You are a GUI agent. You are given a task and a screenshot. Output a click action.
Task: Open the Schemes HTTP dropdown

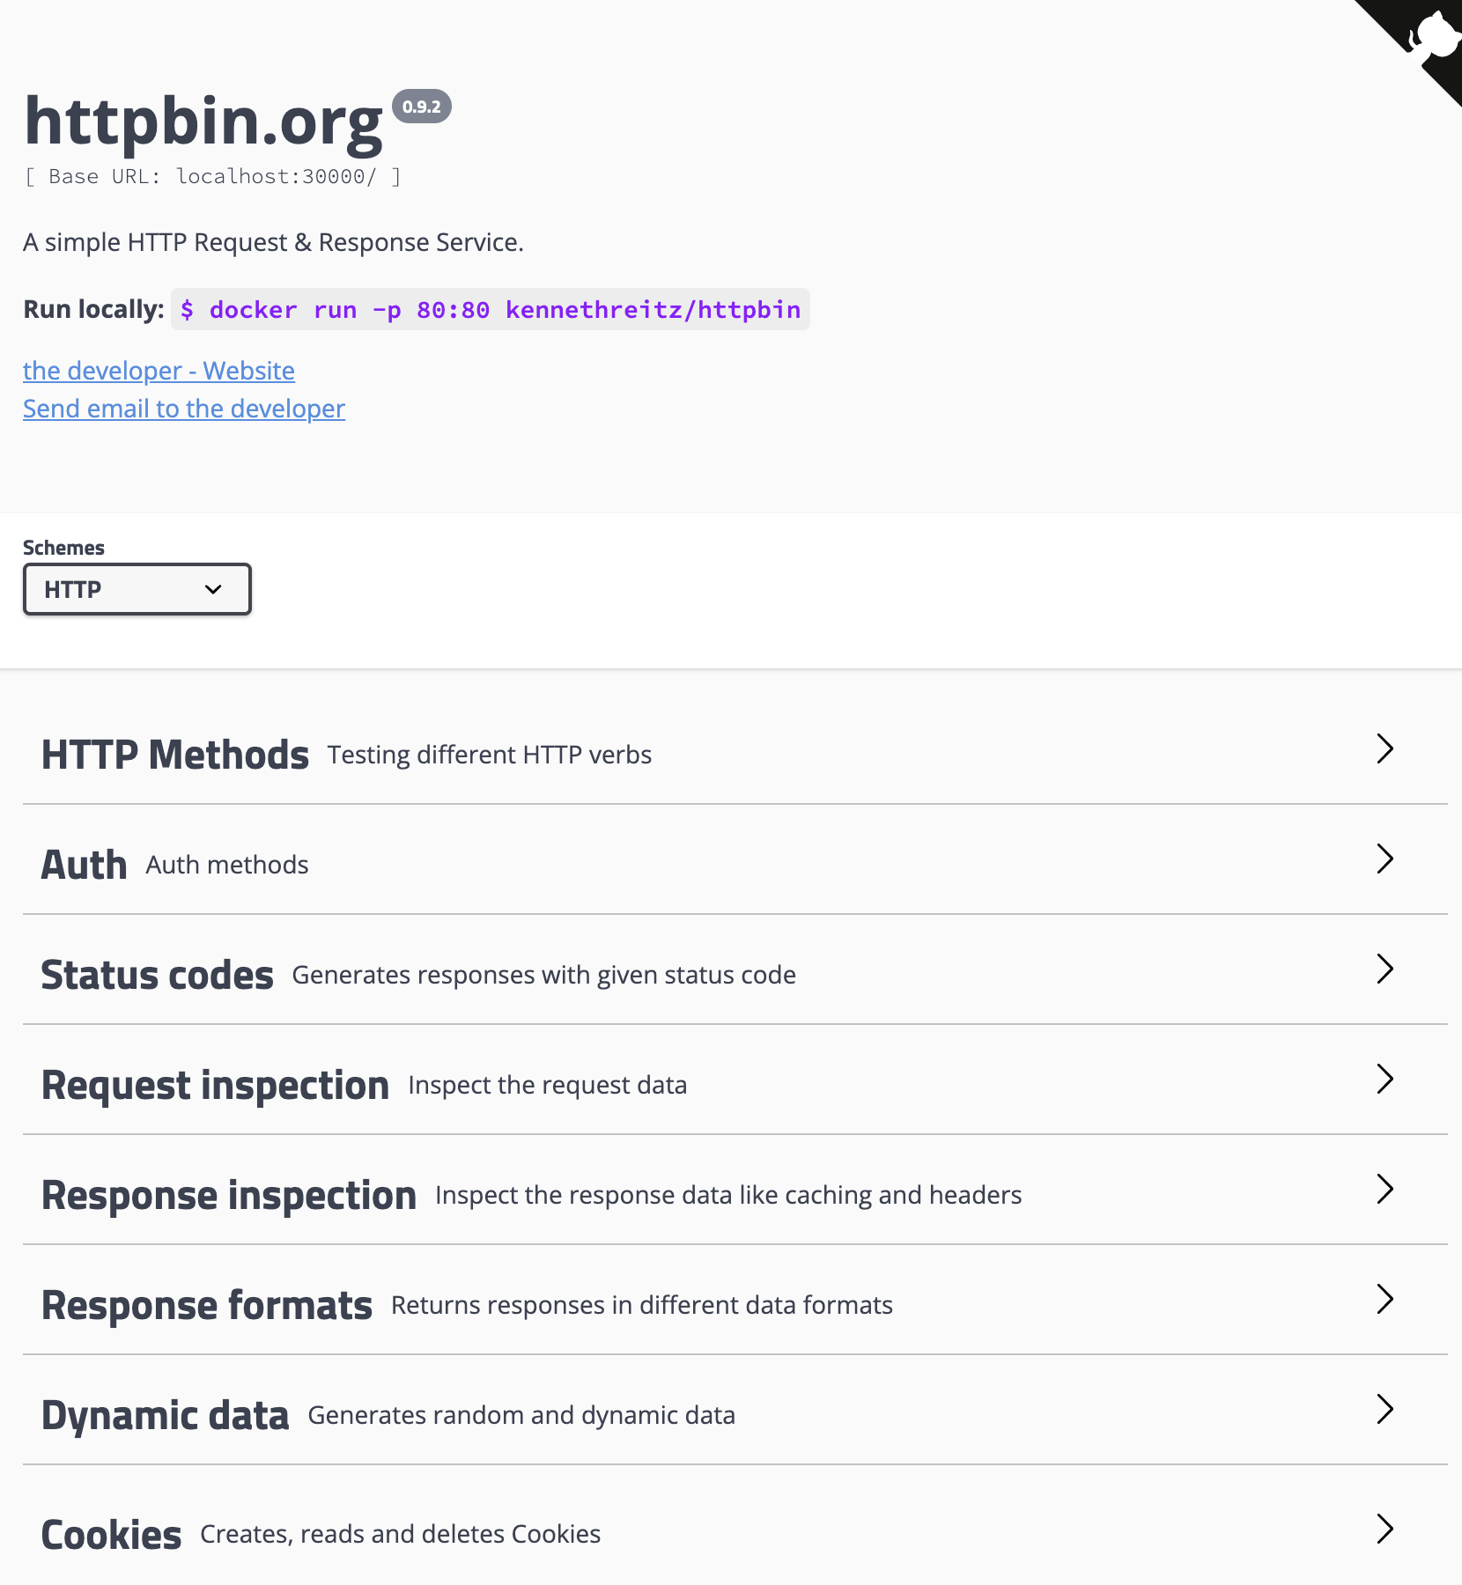click(x=137, y=589)
